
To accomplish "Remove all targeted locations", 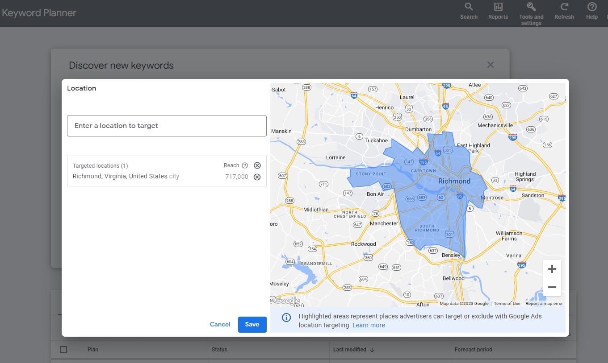I will pyautogui.click(x=257, y=165).
